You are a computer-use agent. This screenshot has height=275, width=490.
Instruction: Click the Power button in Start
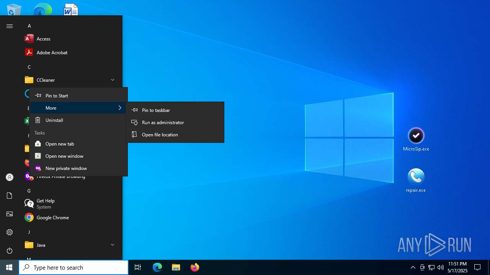[x=10, y=251]
